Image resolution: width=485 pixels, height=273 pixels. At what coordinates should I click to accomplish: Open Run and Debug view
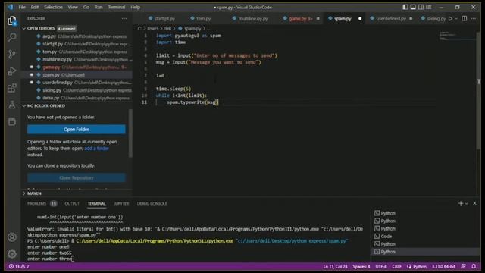click(12, 71)
